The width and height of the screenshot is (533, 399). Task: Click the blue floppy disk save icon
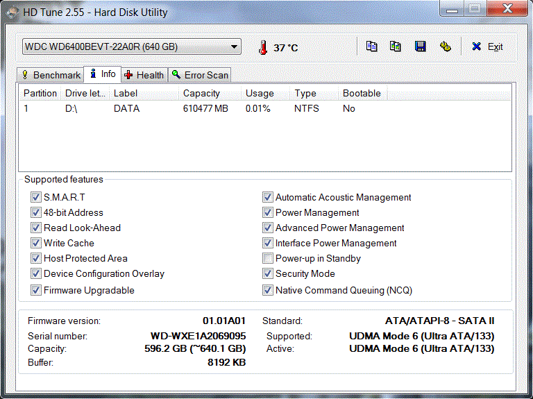coord(421,46)
